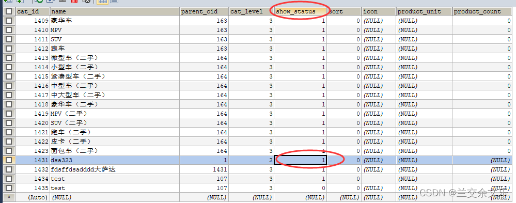Check the row checkbox for cat_id 1409

(9, 20)
